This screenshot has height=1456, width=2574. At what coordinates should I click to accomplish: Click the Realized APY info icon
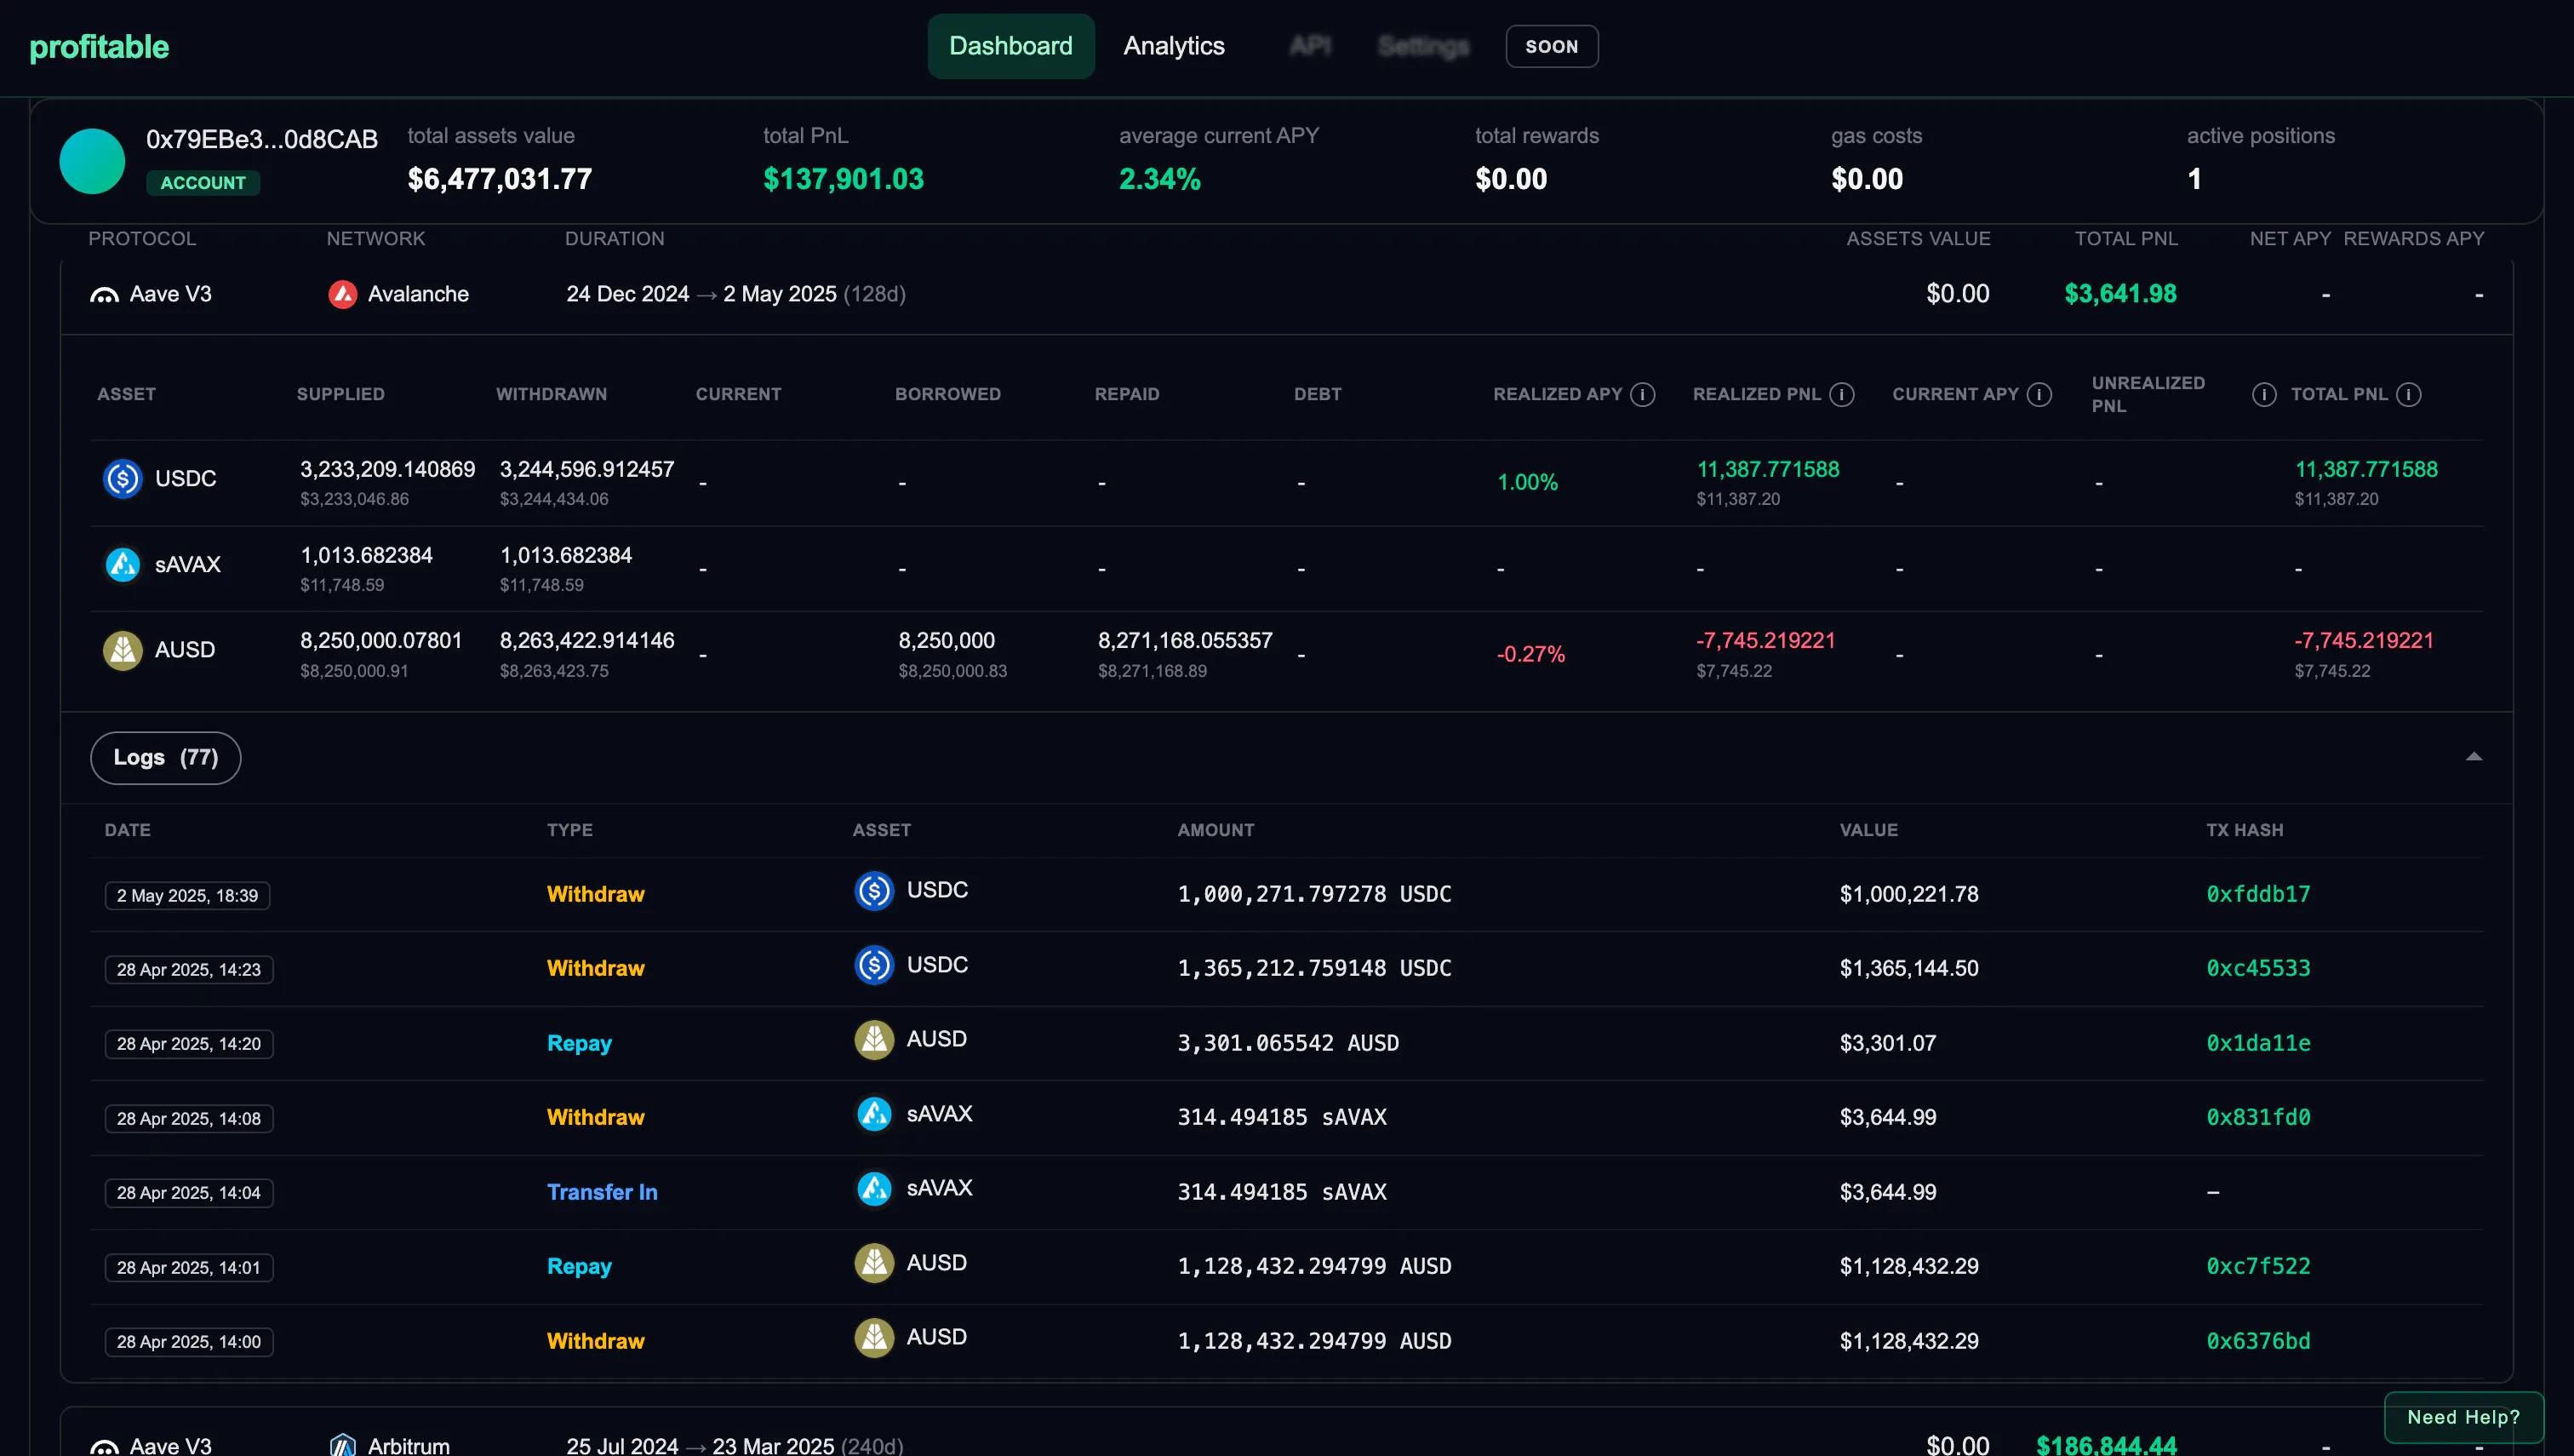tap(1642, 394)
